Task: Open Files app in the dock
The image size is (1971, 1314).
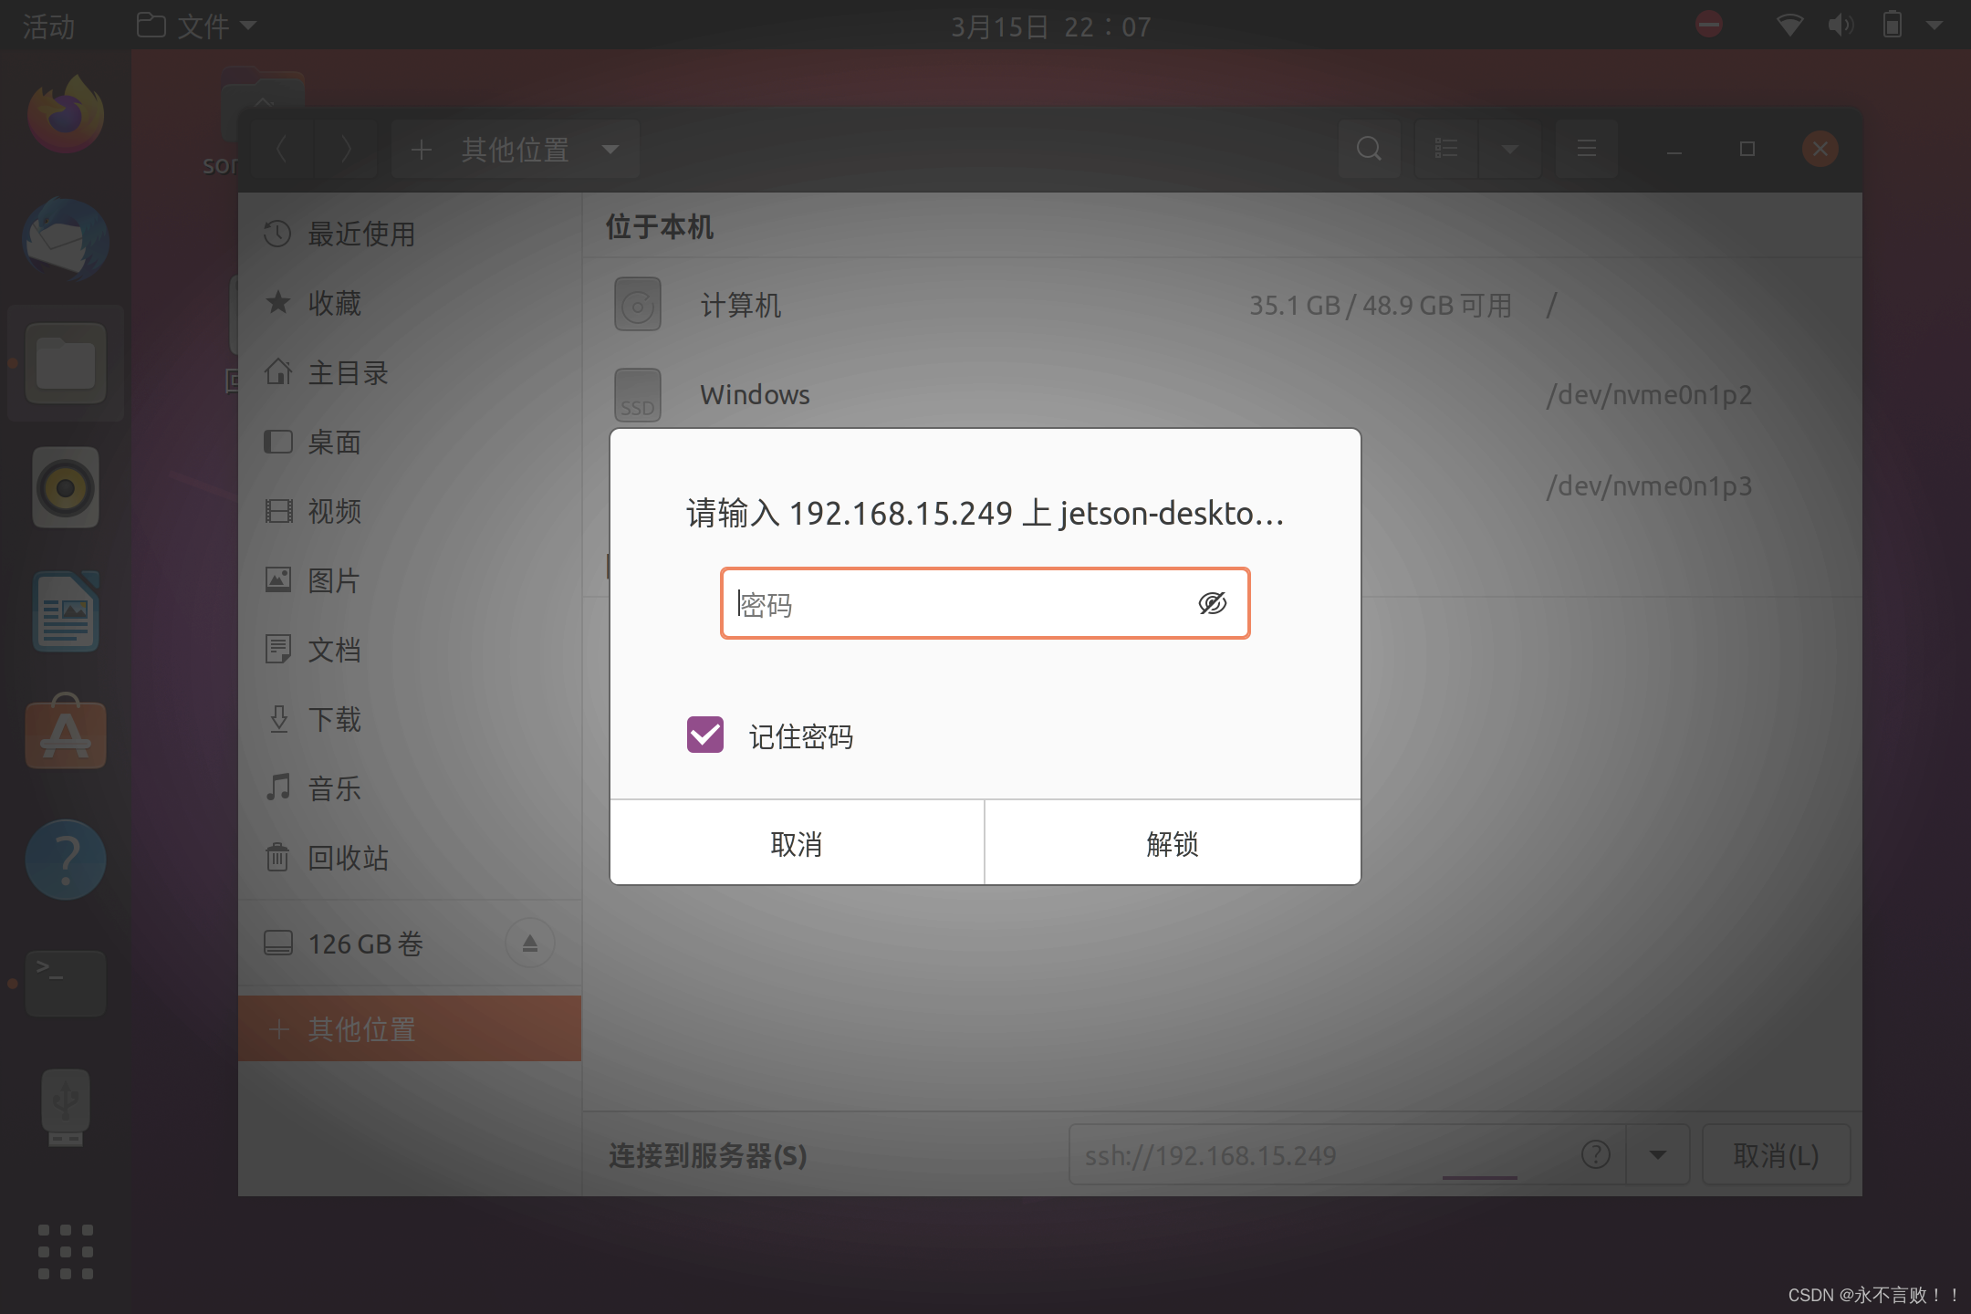Action: (66, 364)
